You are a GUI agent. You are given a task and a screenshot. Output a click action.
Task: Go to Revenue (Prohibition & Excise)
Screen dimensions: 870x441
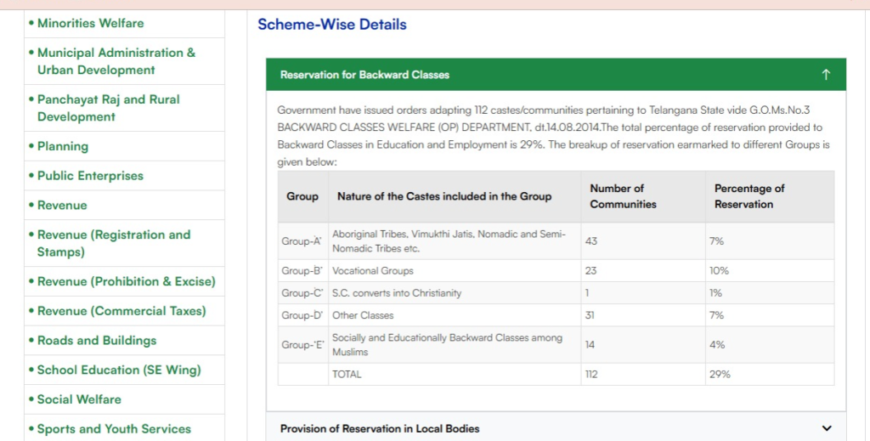pyautogui.click(x=126, y=281)
